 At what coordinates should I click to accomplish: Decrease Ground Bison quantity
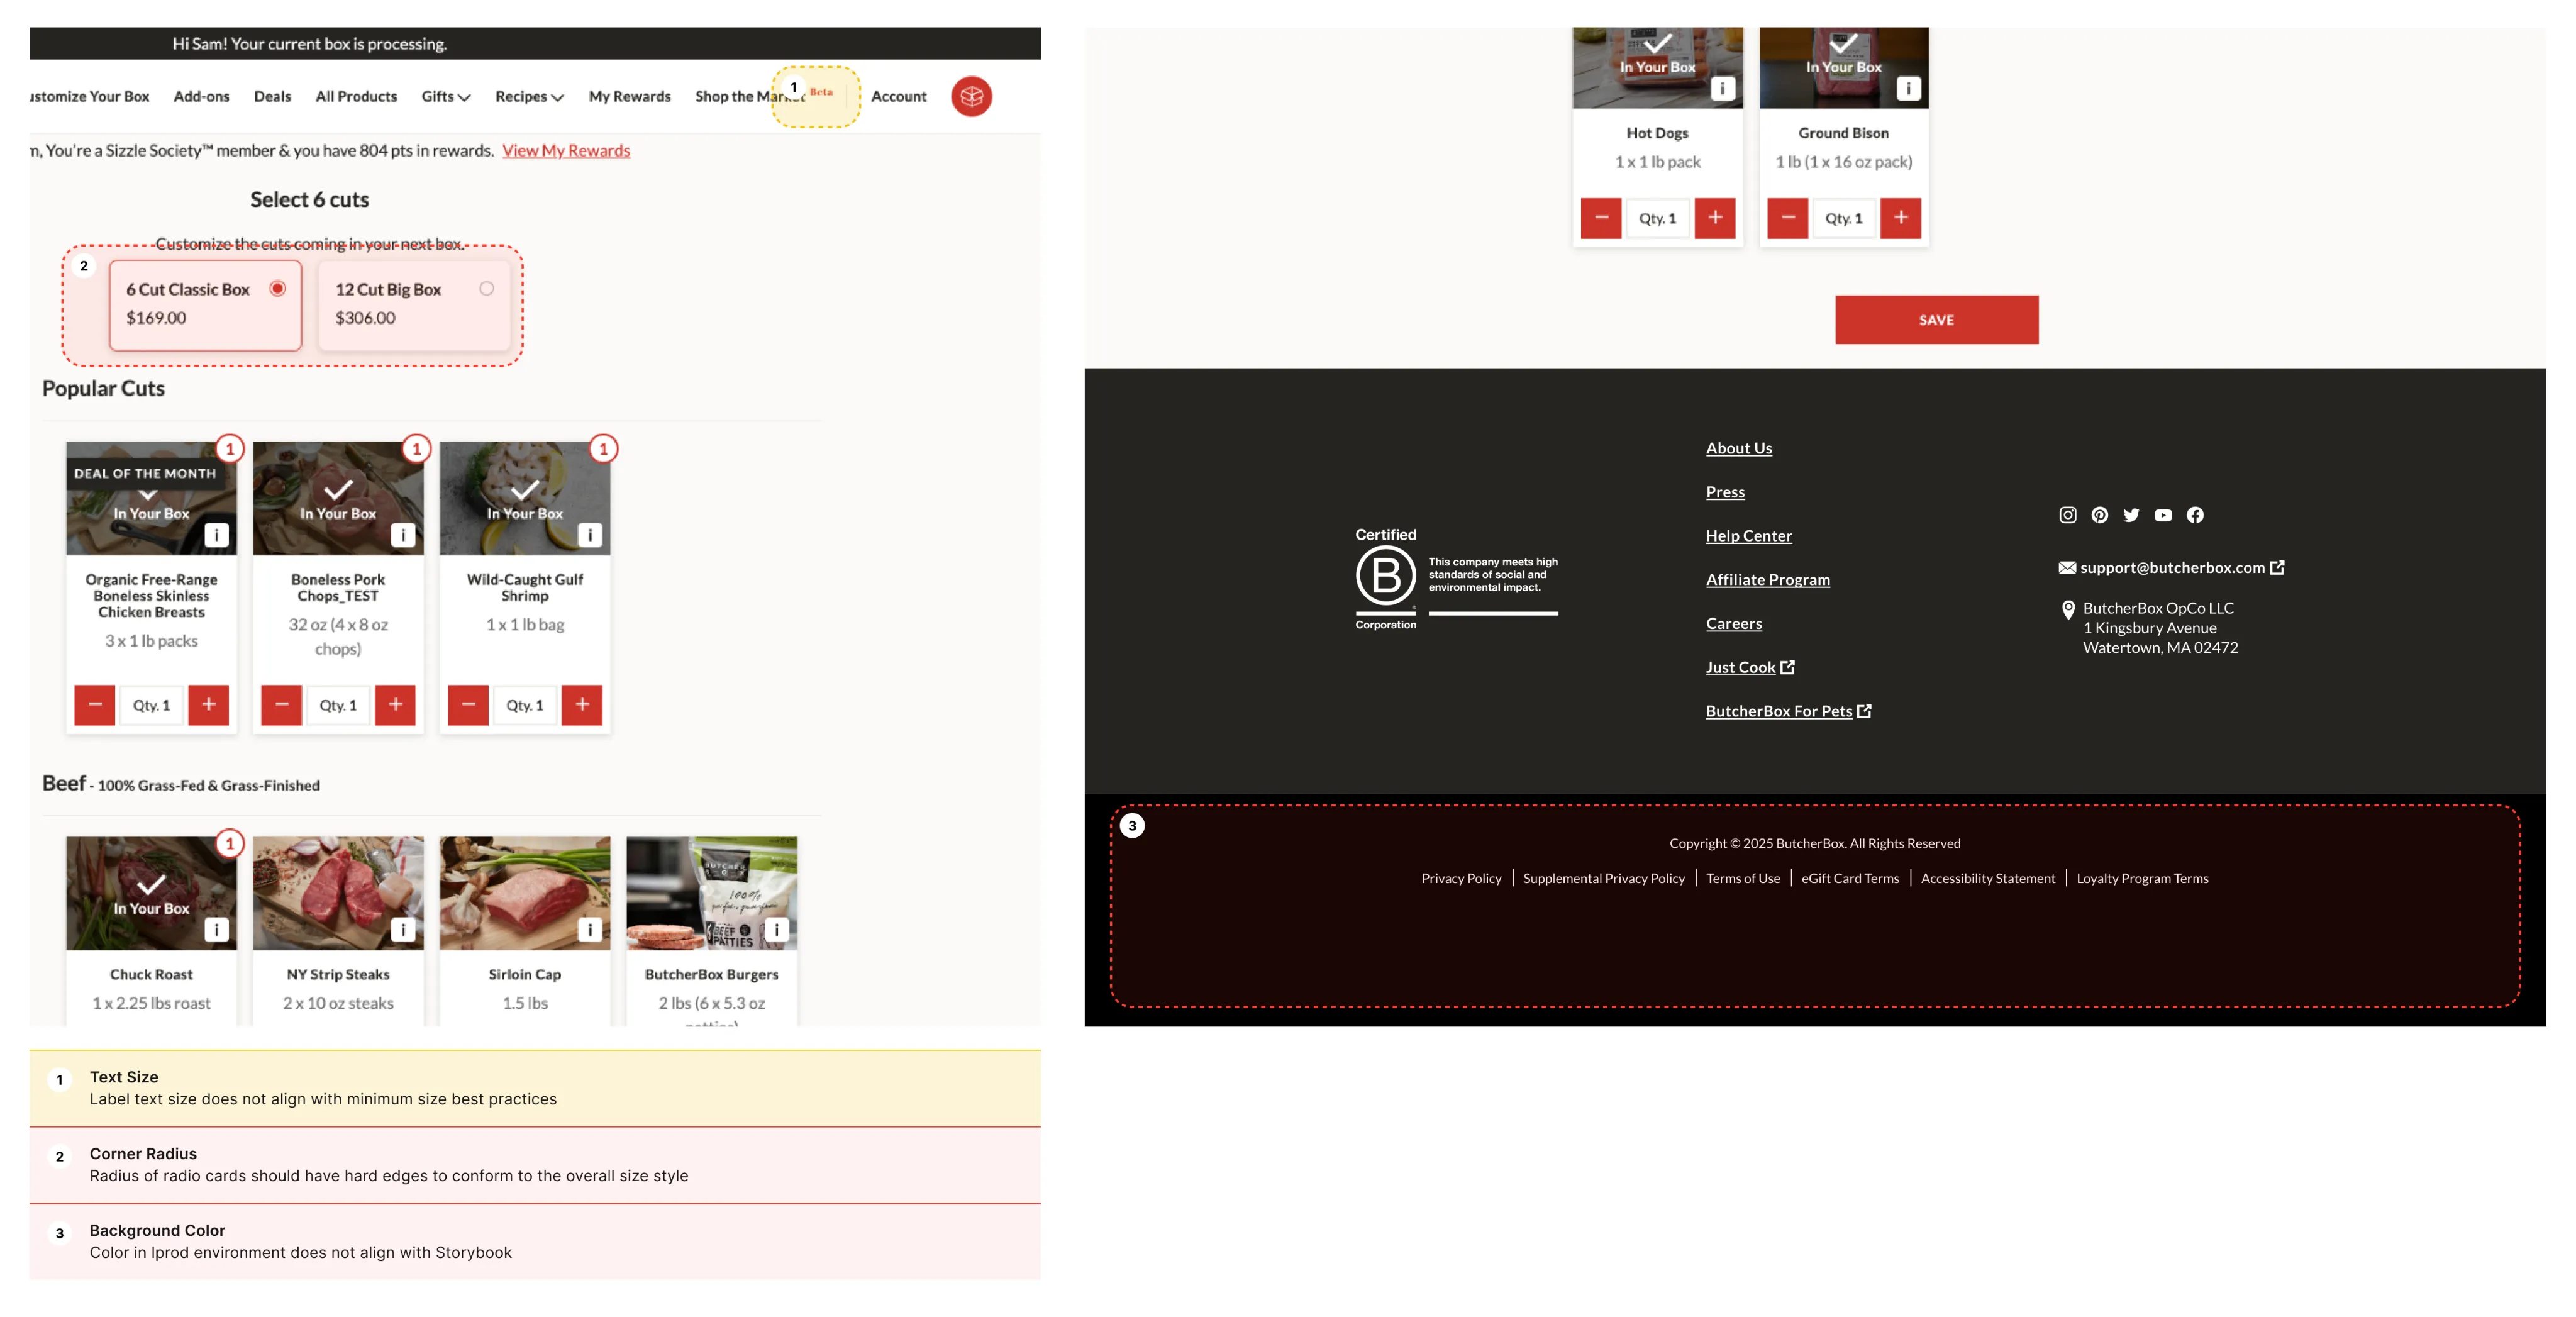(x=1787, y=218)
